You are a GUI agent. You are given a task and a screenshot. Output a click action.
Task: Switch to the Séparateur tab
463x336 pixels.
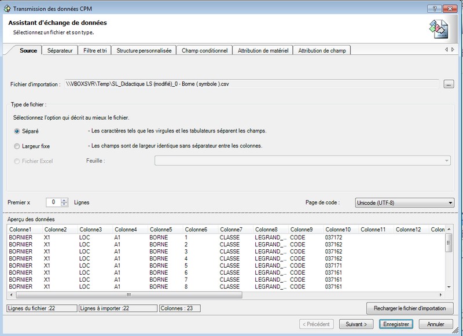[x=60, y=51]
